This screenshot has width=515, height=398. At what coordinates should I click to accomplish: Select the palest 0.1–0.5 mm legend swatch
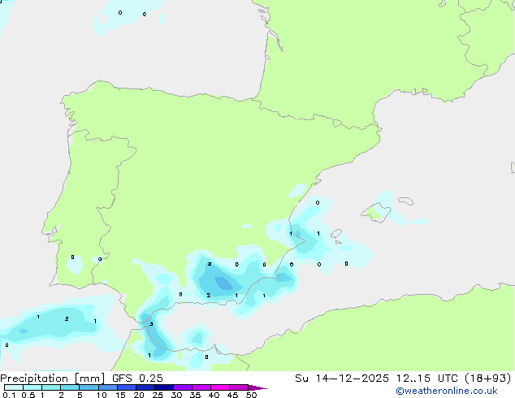(x=14, y=387)
